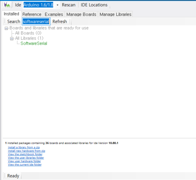Click the Ide label in toolbar

pos(18,5)
